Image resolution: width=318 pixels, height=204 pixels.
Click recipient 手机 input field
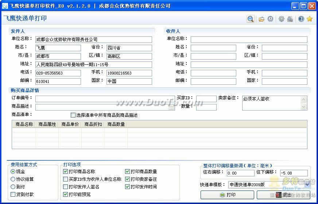pos(284,73)
